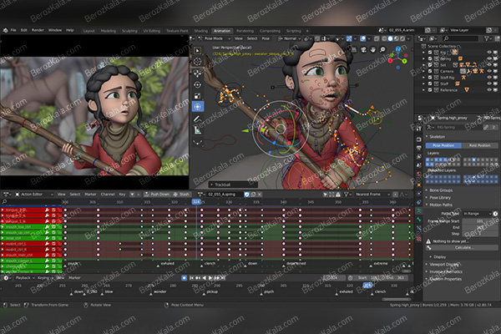Open the File menu
501x334 pixels.
(13, 30)
